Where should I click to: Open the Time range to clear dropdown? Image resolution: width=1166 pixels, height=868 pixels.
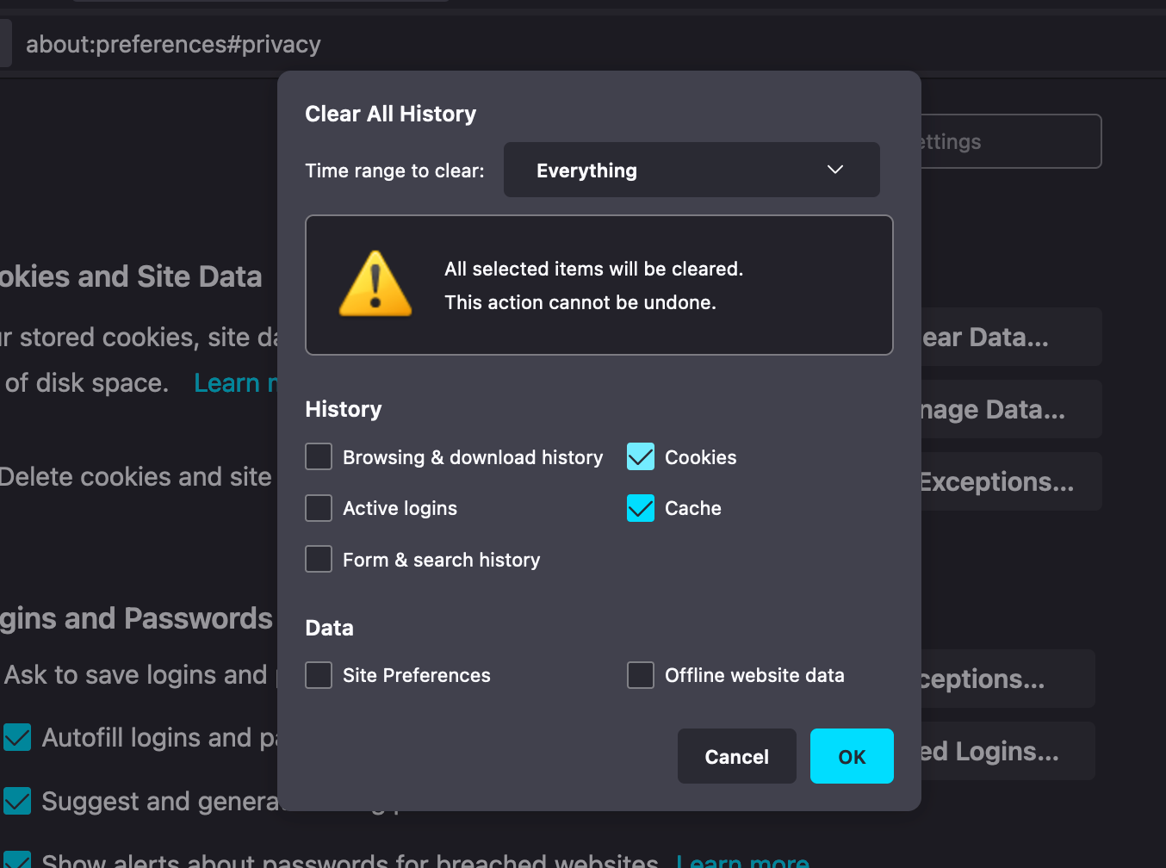pos(691,170)
